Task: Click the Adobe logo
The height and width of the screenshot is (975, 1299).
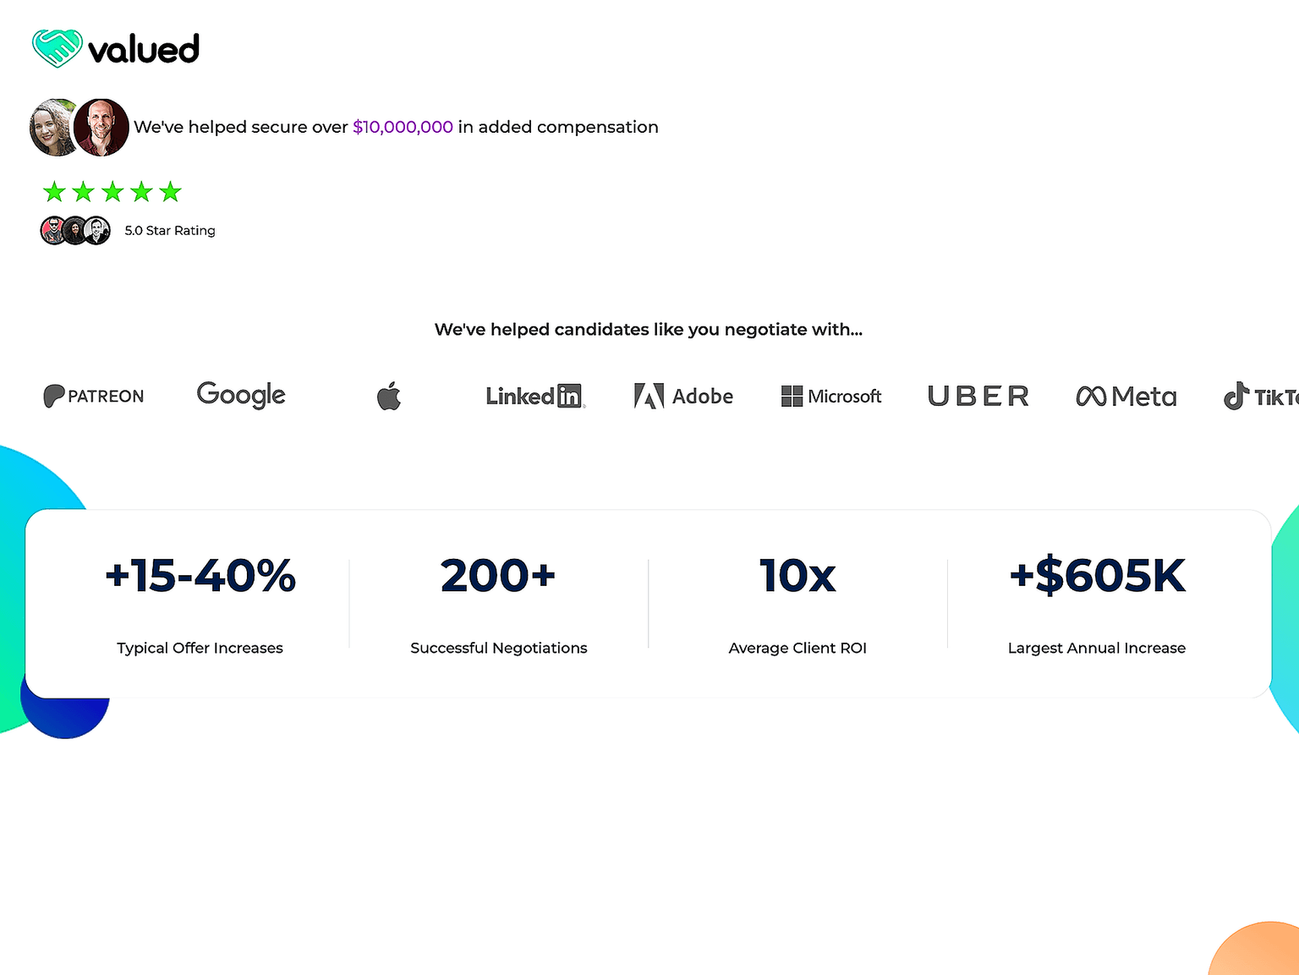Action: [683, 396]
